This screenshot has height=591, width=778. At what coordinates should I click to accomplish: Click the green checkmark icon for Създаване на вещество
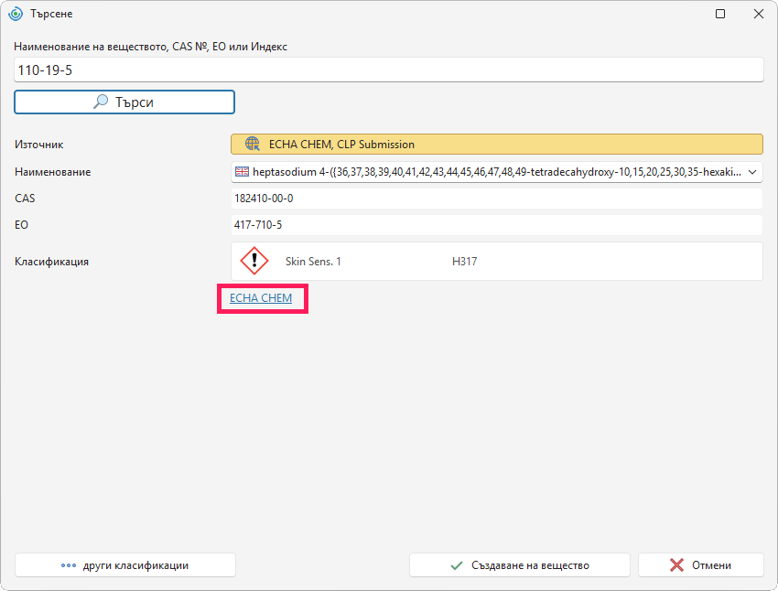pyautogui.click(x=457, y=565)
